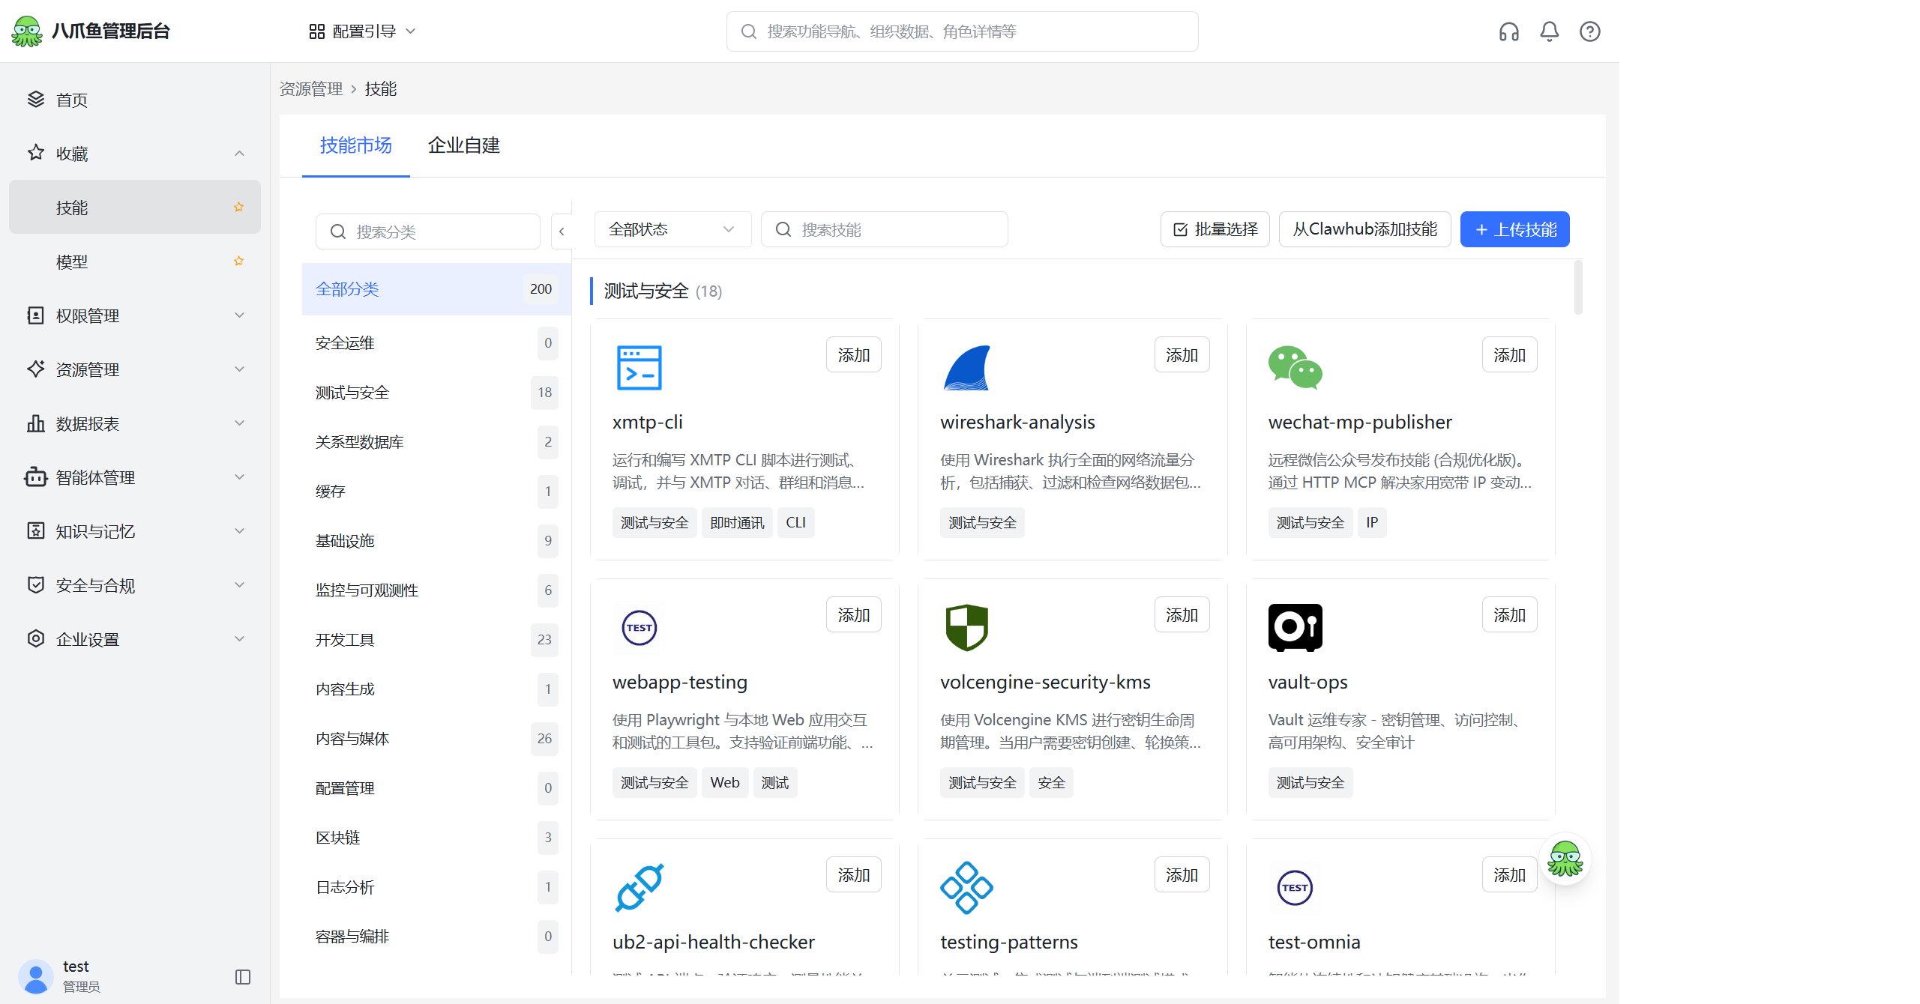Screen dimensions: 1920x1004
Task: Click the 即时通讯 tag on xmtp-cli
Action: click(x=738, y=523)
